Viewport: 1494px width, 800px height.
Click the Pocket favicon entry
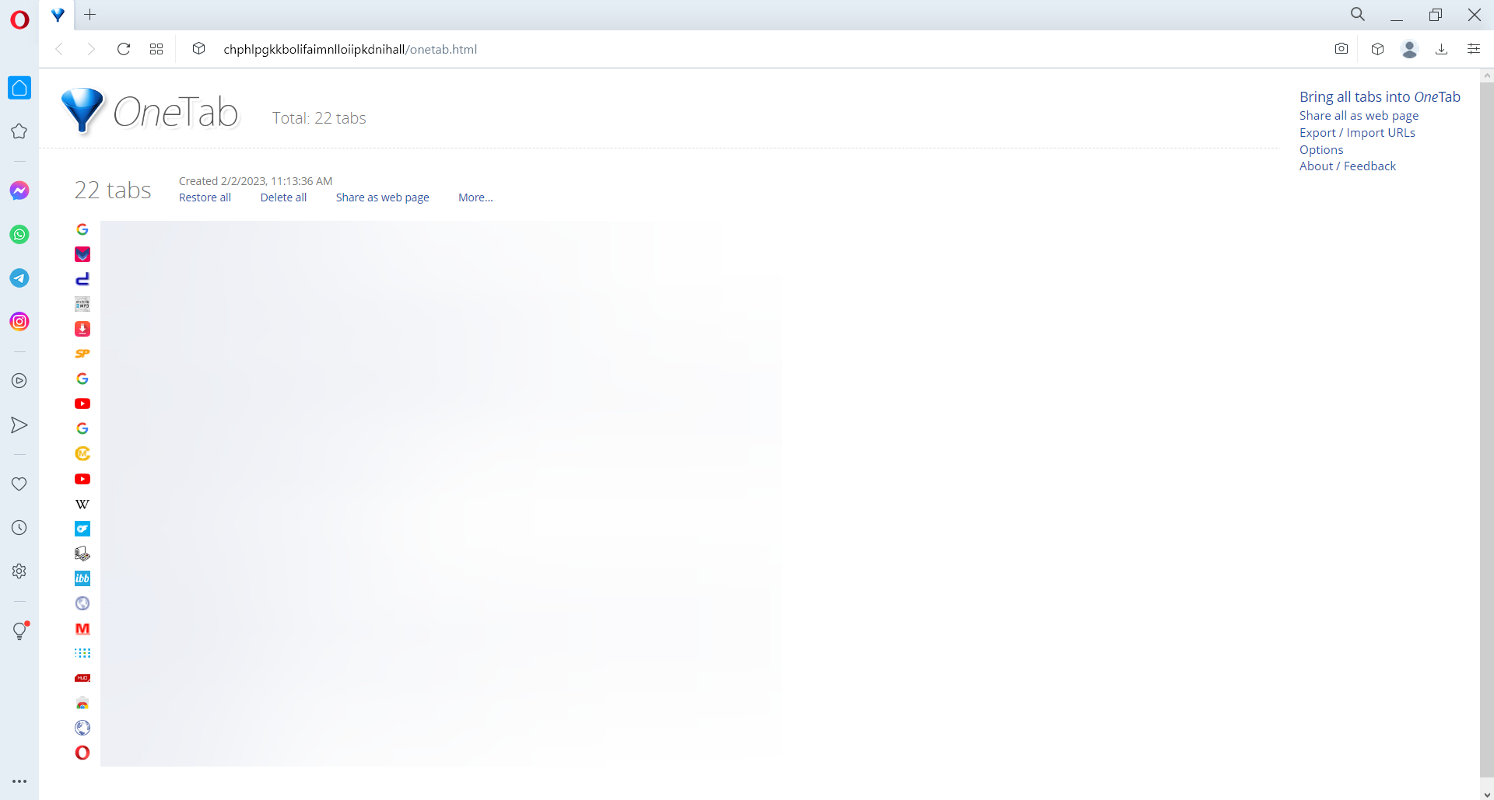pos(82,254)
